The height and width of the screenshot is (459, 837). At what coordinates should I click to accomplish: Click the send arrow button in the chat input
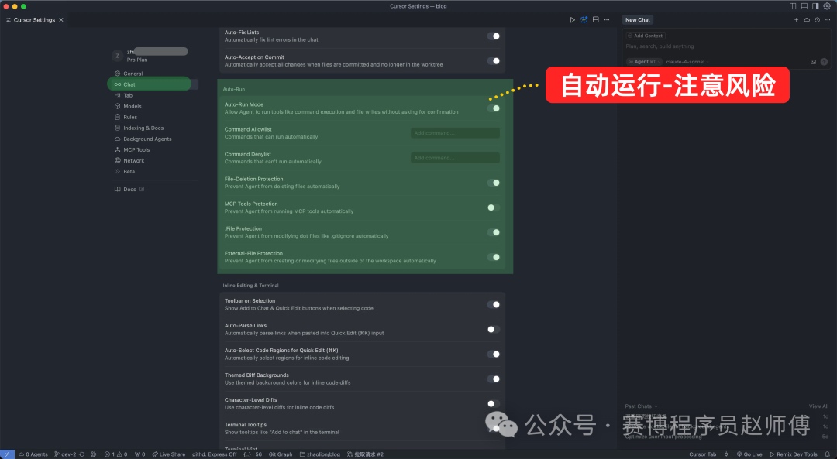click(824, 62)
